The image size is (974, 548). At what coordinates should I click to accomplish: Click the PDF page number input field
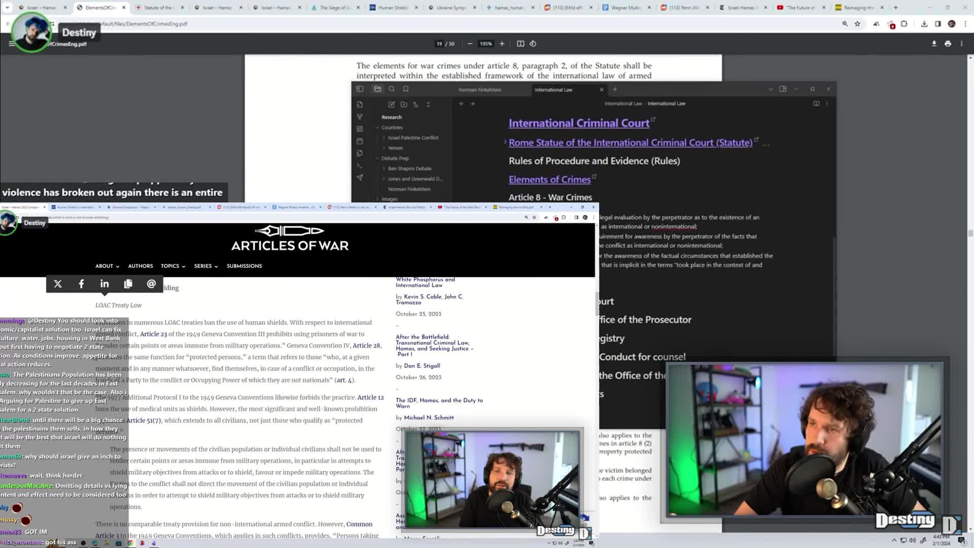(x=439, y=44)
